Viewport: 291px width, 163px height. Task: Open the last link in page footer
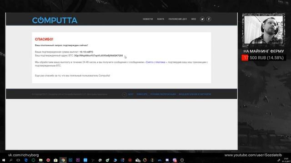click(x=195, y=94)
